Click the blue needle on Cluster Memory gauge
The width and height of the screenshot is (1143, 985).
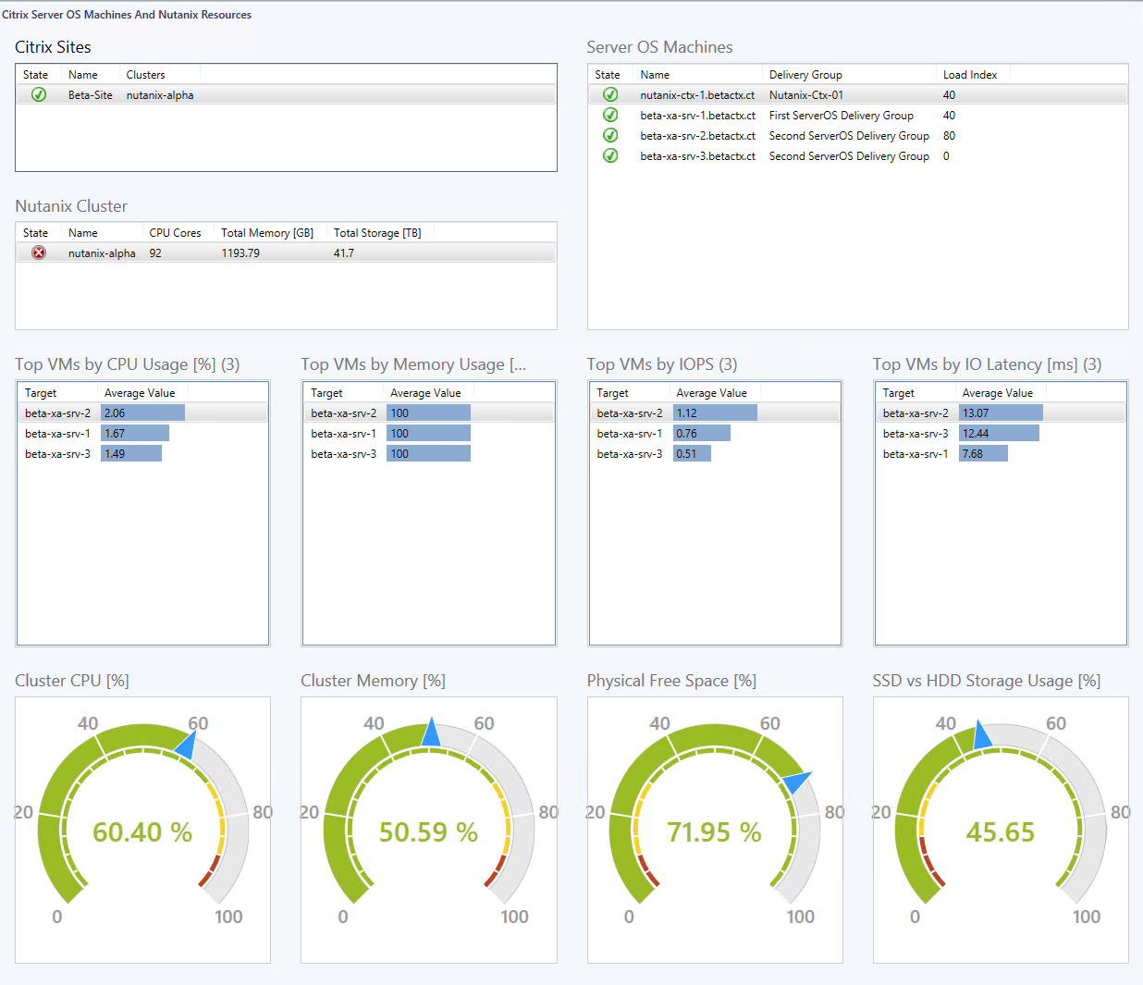(431, 732)
